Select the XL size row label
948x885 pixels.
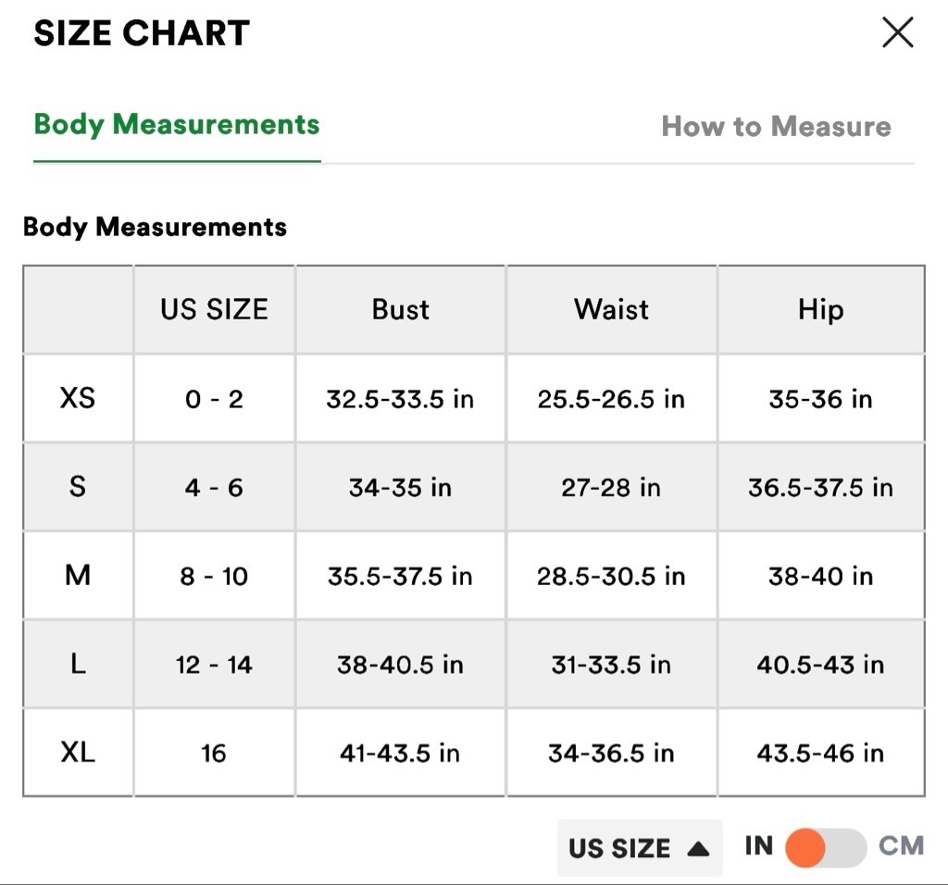tap(78, 753)
